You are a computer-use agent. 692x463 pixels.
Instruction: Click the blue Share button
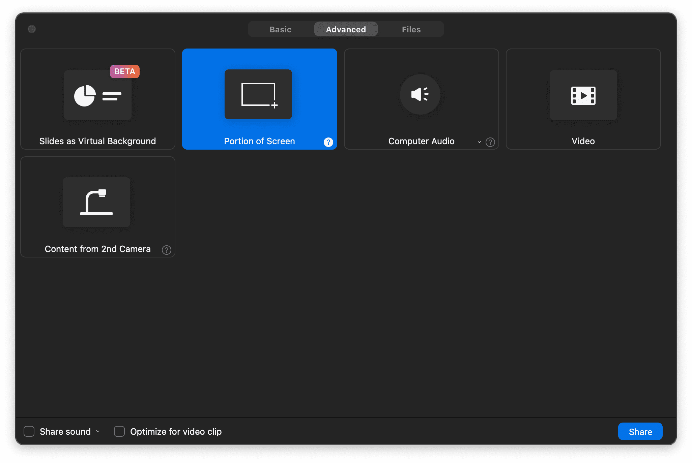coord(640,432)
